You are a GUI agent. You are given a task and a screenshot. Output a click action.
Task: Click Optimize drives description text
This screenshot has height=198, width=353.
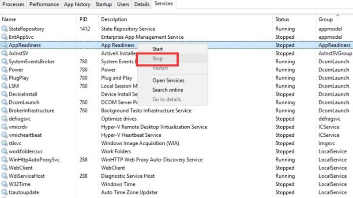pyautogui.click(x=119, y=119)
